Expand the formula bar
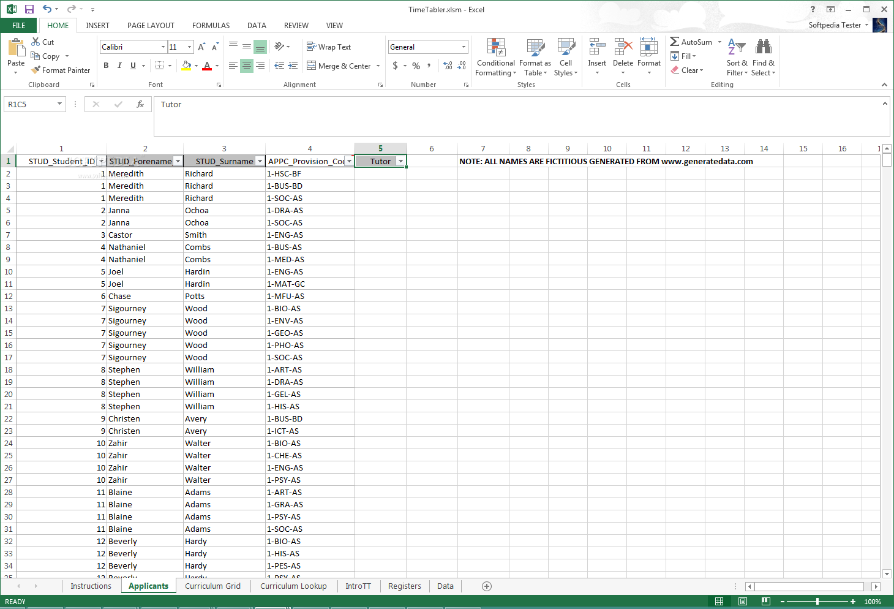894x609 pixels. 885,104
